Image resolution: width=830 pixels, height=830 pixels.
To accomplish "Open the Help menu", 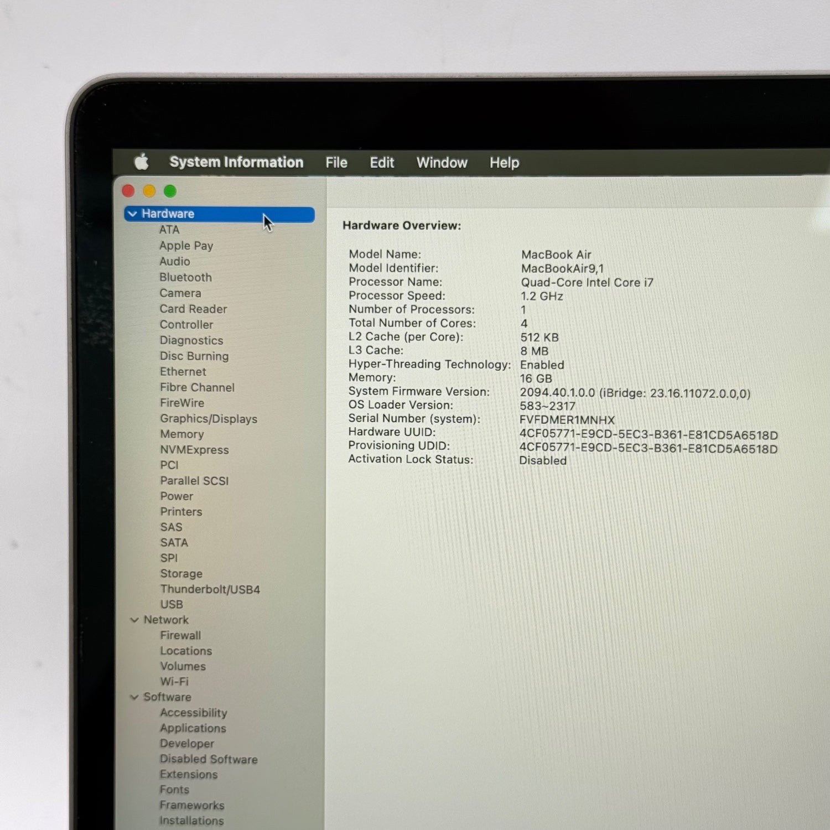I will (504, 163).
